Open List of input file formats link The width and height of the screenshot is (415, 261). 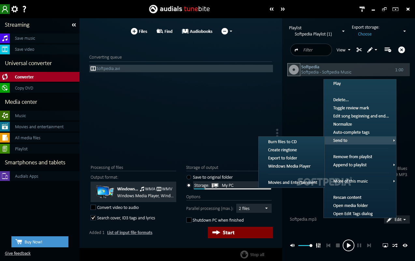130,232
